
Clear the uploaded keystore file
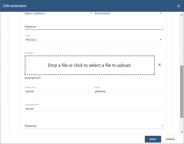pos(159,65)
